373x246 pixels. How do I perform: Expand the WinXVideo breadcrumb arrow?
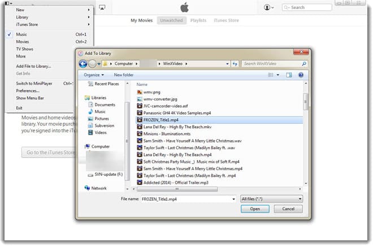tap(186, 64)
